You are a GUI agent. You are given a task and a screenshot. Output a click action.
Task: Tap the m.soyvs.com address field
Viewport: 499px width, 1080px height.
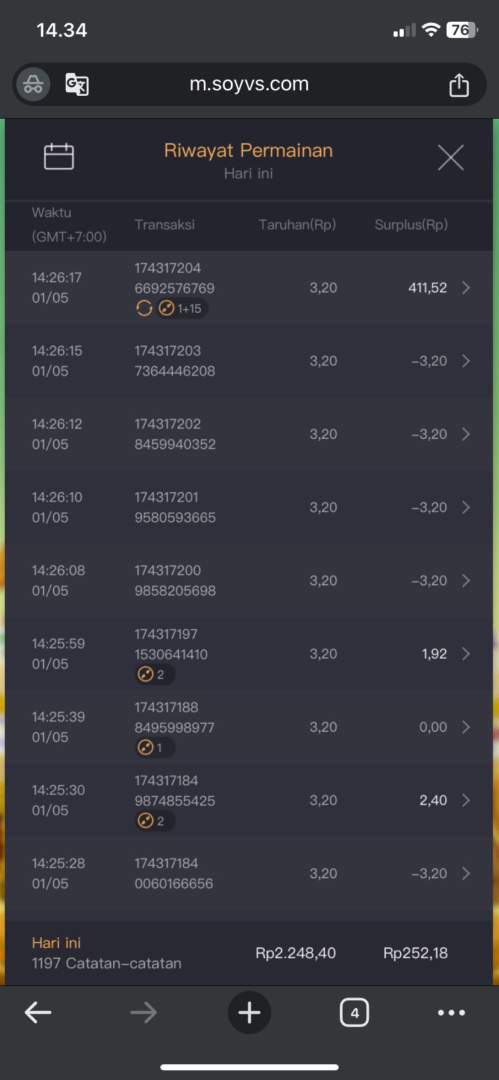coord(249,84)
